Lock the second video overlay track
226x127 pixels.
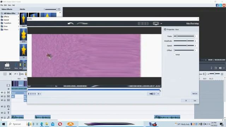tap(5, 96)
